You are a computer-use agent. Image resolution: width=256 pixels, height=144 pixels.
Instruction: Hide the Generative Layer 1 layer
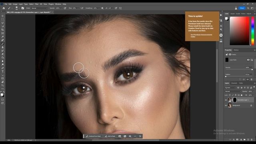[226, 100]
